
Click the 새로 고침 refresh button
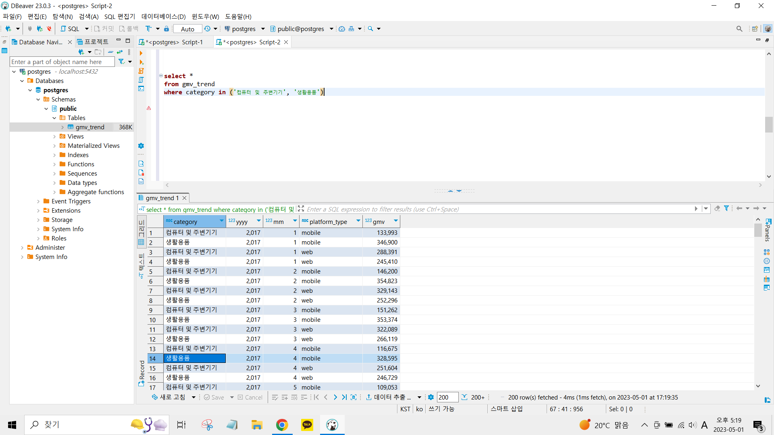coord(169,397)
